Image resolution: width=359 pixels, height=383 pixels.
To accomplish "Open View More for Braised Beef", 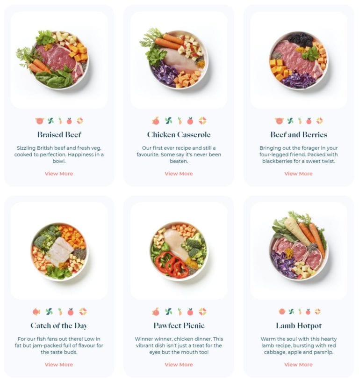I will [x=59, y=173].
